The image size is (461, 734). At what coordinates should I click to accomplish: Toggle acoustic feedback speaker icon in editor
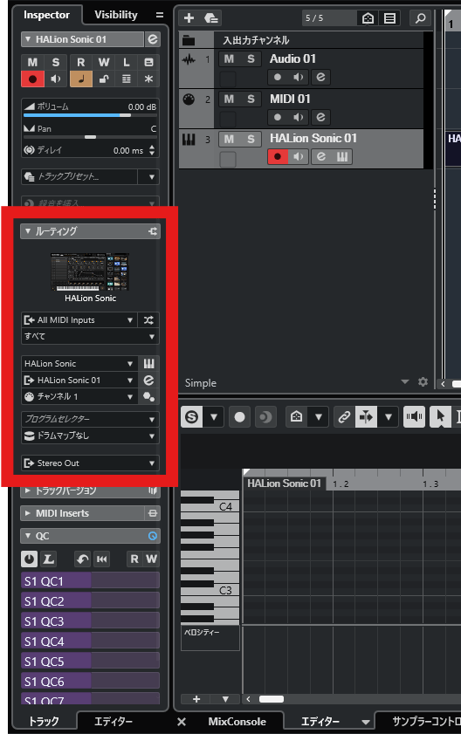pyautogui.click(x=414, y=416)
